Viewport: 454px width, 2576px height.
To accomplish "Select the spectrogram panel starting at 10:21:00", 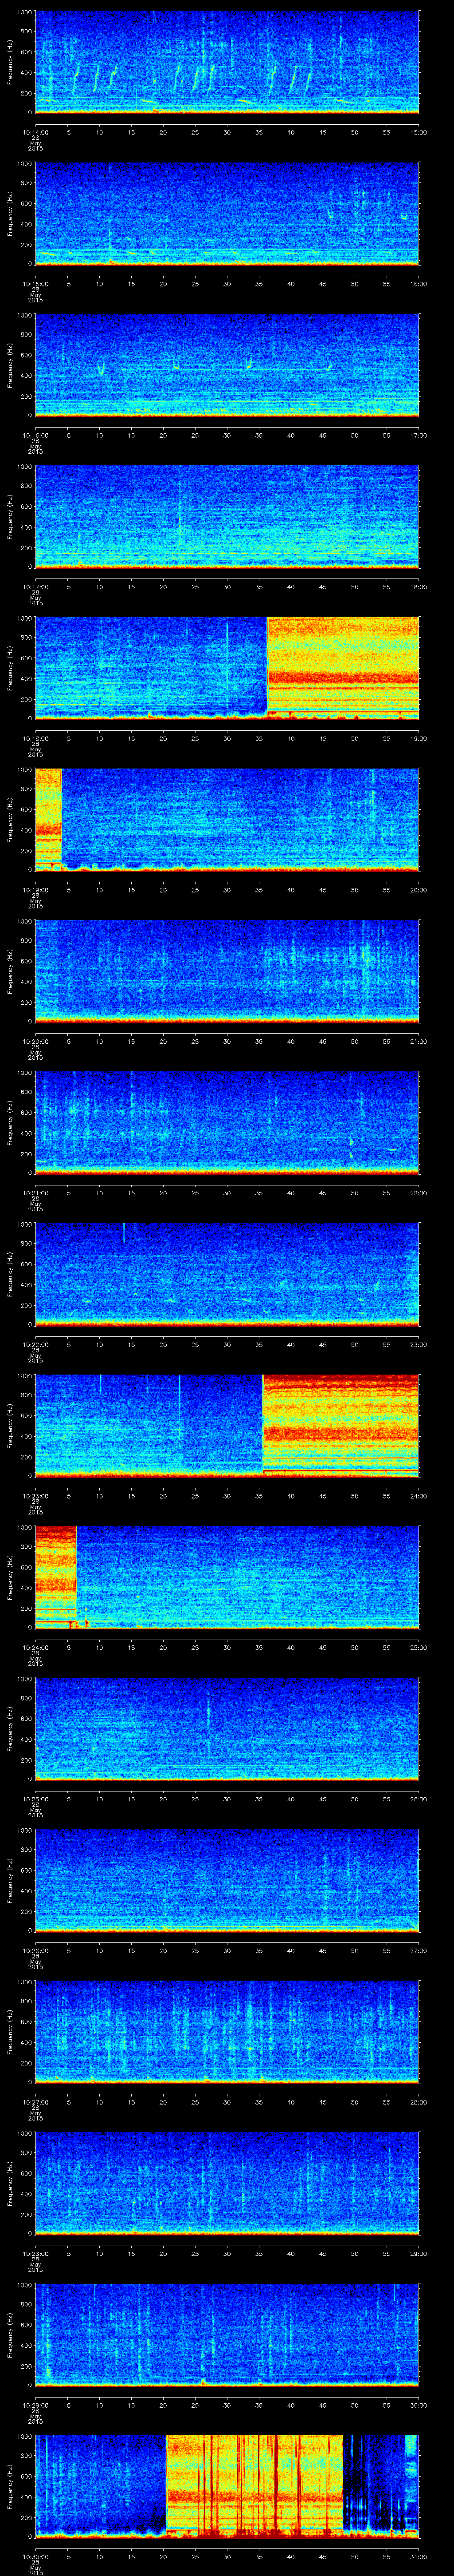I will [x=227, y=1123].
